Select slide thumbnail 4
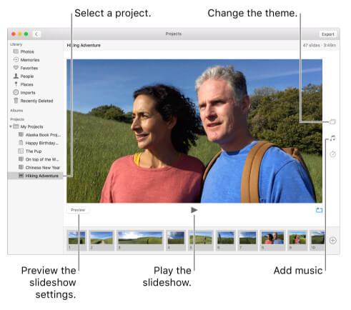The width and height of the screenshot is (351, 310). point(176,240)
